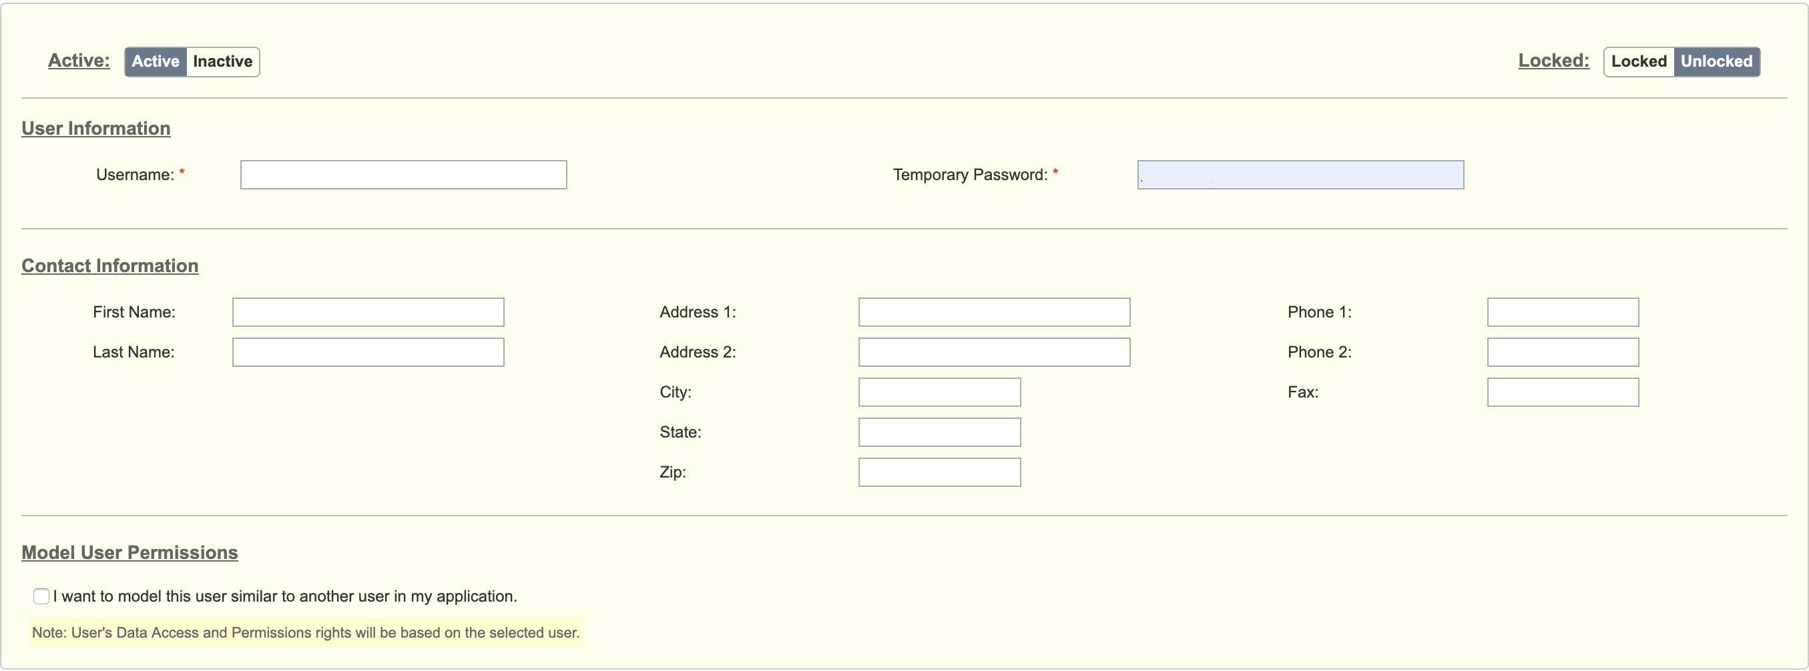Click the Zip input box
Viewport: 1809px width, 671px height.
[x=940, y=472]
